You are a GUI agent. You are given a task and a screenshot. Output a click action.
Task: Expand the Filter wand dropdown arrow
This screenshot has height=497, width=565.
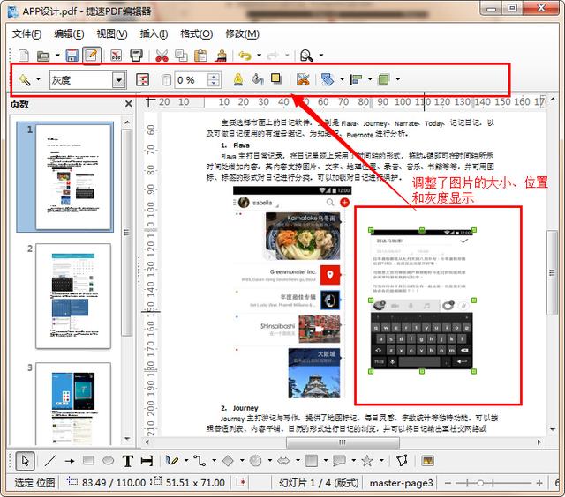click(x=38, y=79)
